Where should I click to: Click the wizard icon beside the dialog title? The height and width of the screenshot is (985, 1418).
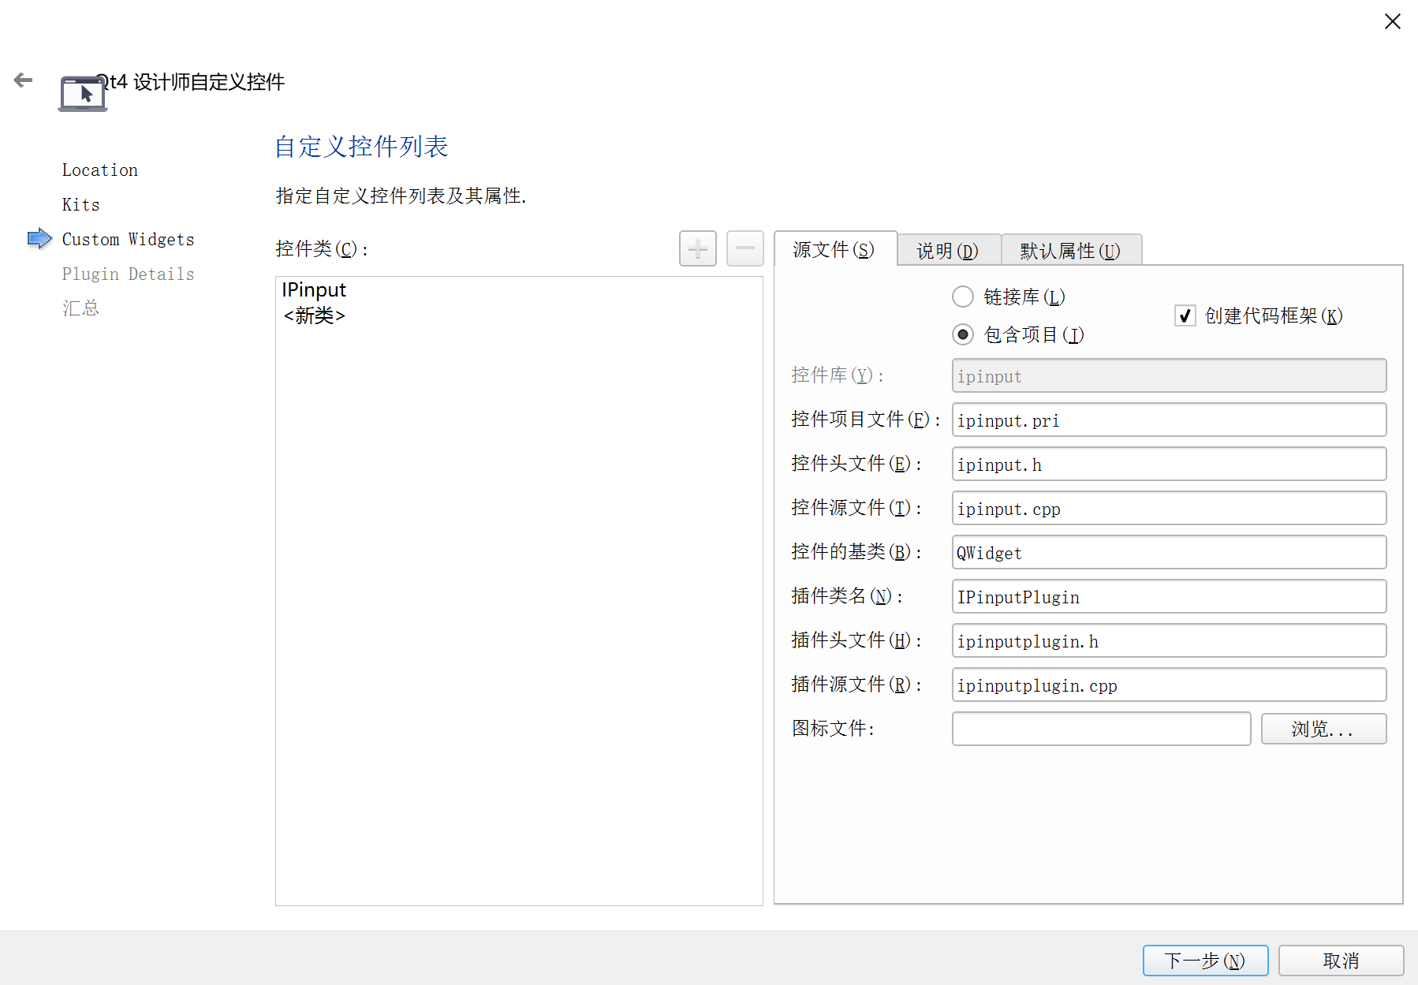click(x=83, y=92)
